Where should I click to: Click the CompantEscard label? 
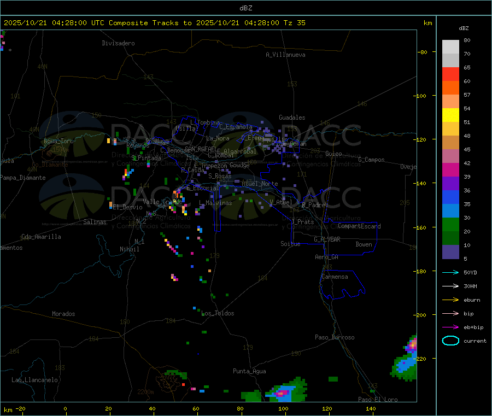pos(360,226)
